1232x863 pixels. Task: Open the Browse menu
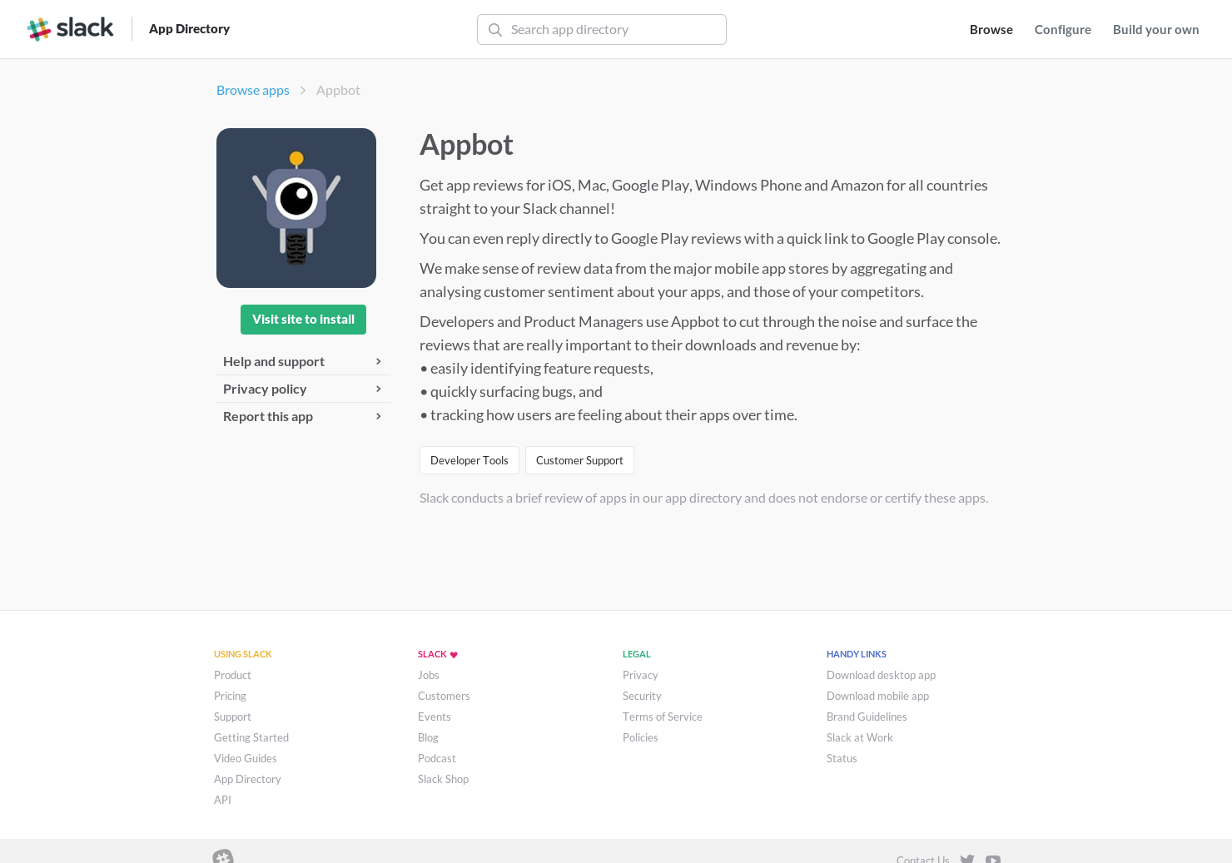coord(991,29)
